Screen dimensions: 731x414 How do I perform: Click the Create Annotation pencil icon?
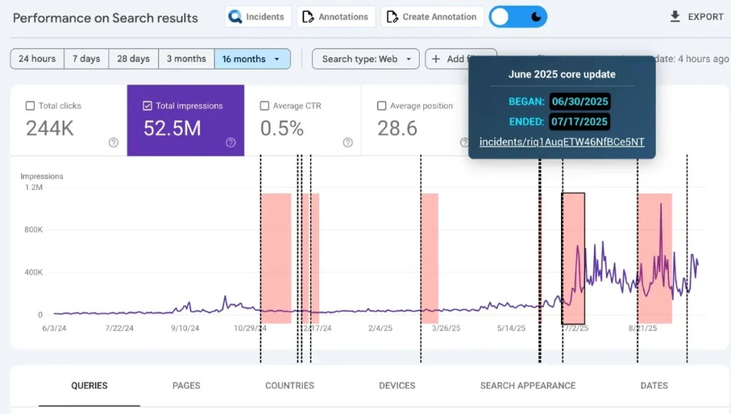tap(392, 17)
